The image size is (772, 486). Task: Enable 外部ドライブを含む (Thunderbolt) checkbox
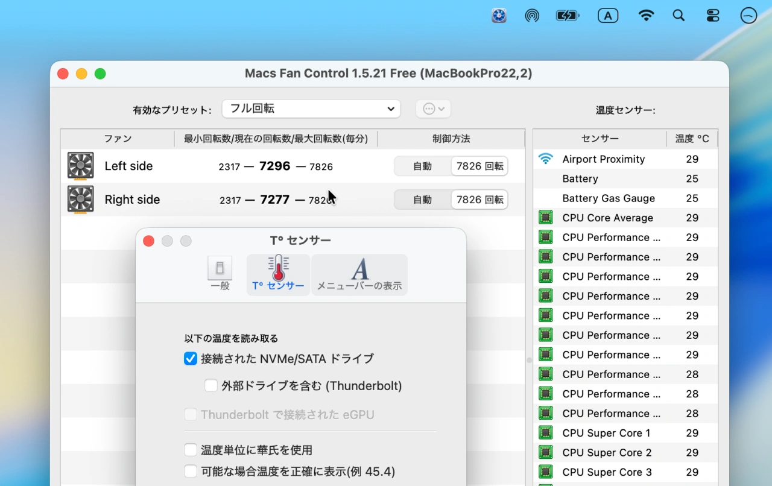(211, 385)
